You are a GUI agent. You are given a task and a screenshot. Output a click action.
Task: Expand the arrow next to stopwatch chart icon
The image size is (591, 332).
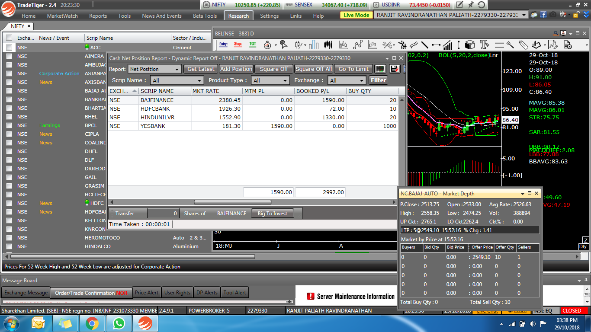(x=275, y=45)
